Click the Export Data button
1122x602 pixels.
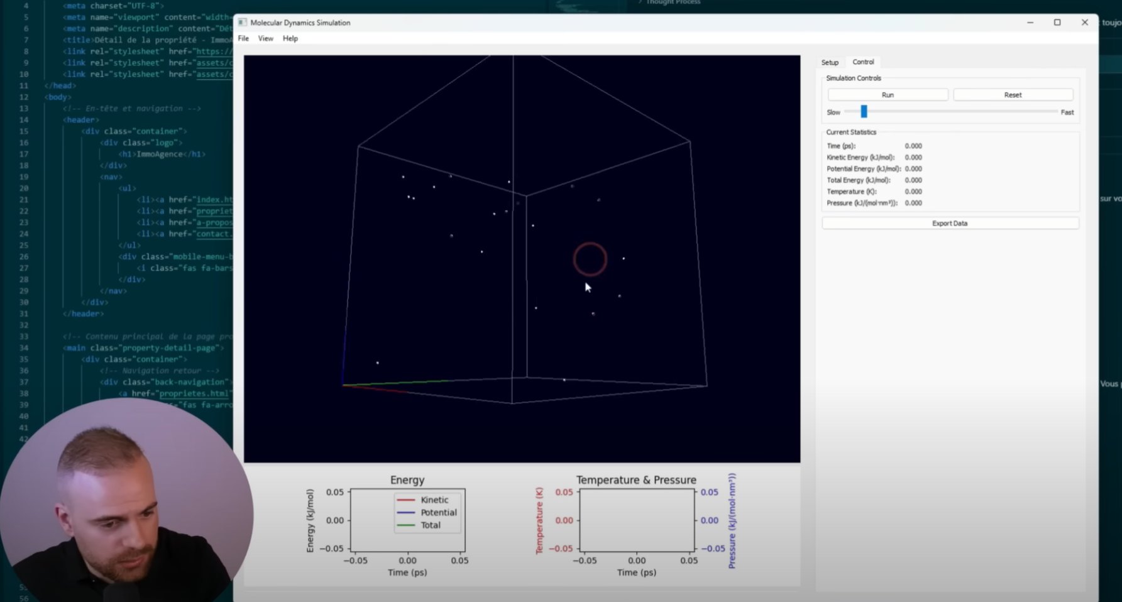click(x=950, y=223)
